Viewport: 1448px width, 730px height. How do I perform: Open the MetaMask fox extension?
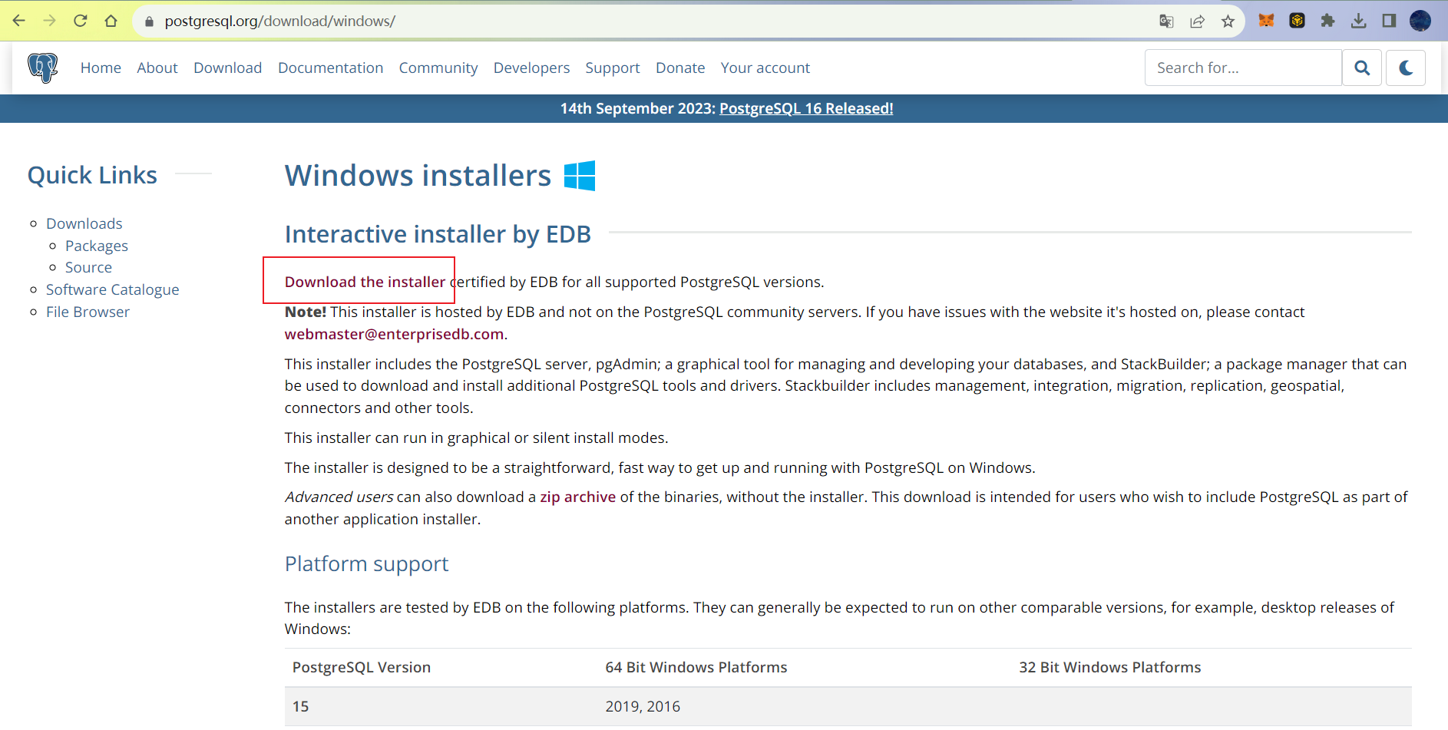pos(1266,21)
